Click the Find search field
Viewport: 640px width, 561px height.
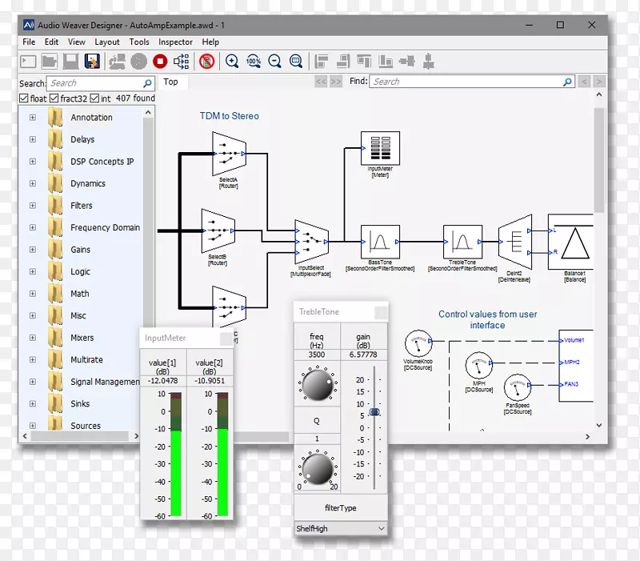coord(472,82)
